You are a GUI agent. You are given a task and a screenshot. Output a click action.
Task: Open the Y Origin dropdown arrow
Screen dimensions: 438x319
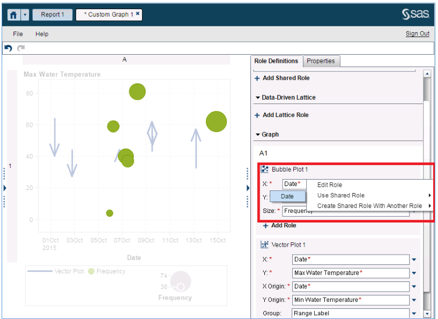414,300
